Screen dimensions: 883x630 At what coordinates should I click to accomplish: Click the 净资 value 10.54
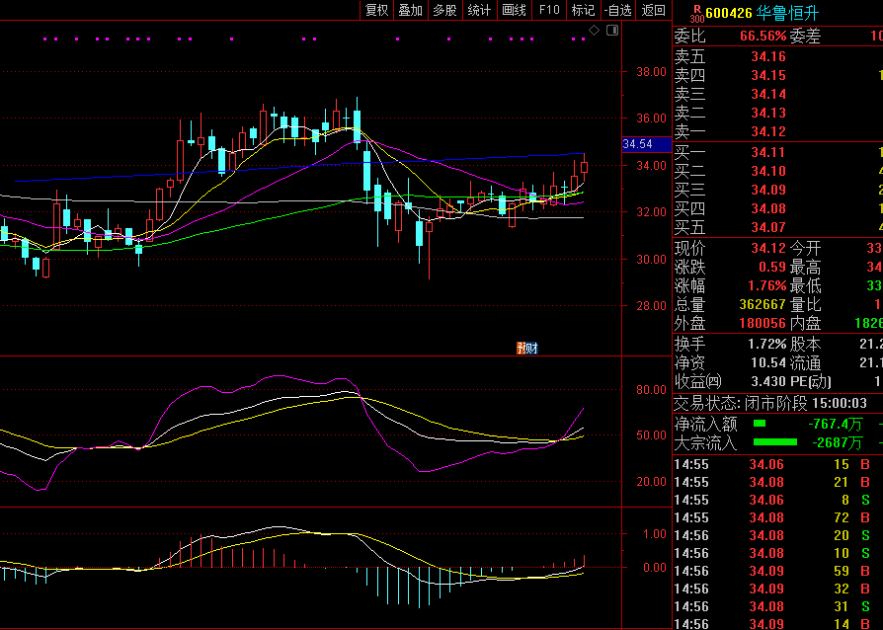(768, 362)
